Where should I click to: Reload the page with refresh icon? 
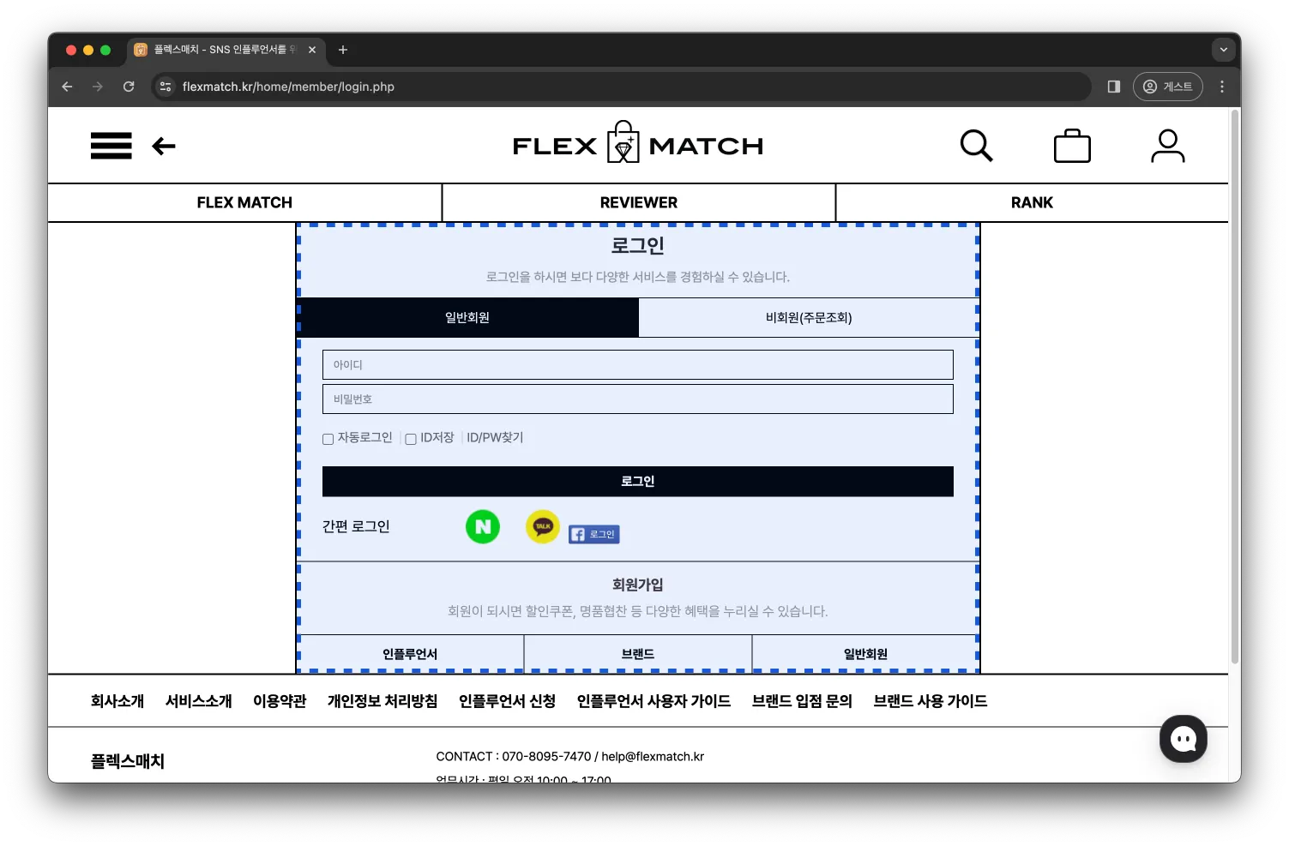click(129, 87)
